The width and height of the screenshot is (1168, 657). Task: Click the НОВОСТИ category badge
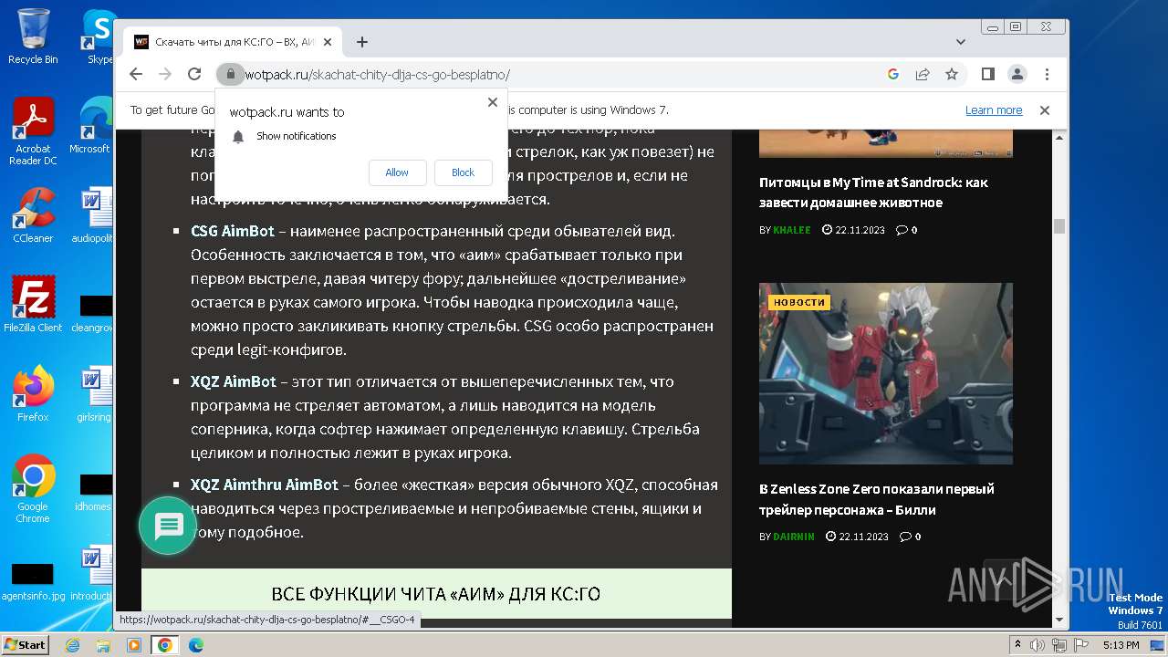click(x=799, y=302)
